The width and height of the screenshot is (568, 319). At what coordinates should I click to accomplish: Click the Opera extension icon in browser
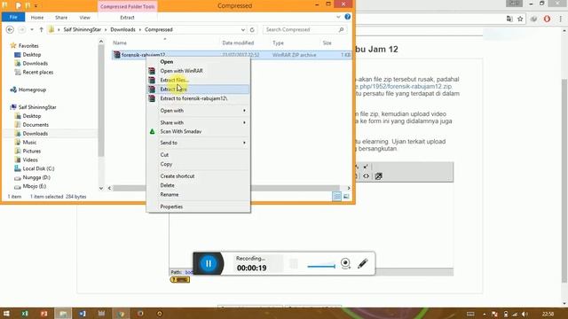[547, 19]
